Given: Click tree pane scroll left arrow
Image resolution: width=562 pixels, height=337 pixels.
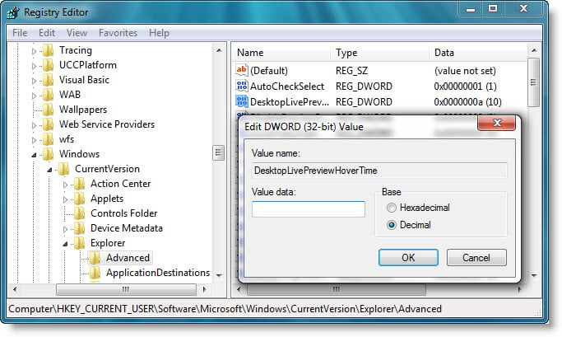Looking at the screenshot, I should coord(15,289).
